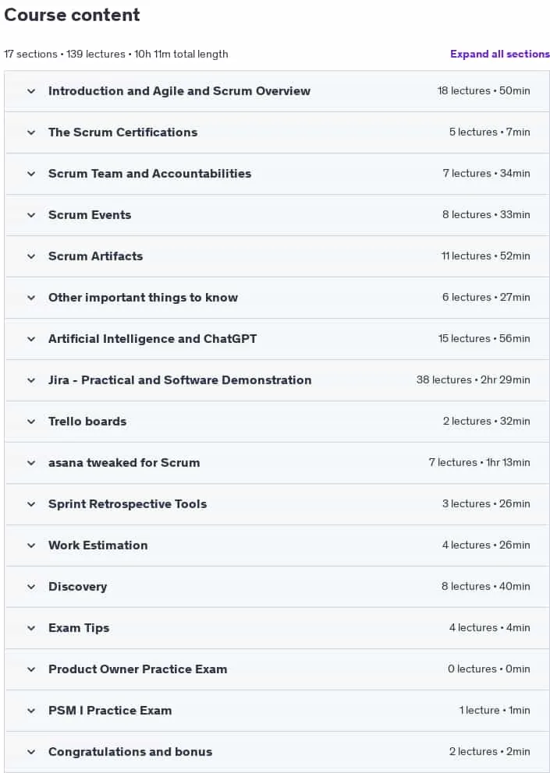Click the 38 lectures • 2hr 29min label
Viewport: 550px width, 773px height.
pos(473,380)
